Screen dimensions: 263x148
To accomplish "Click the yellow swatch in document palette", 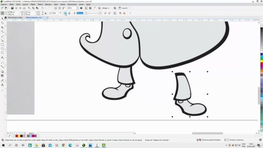I will (19, 136).
